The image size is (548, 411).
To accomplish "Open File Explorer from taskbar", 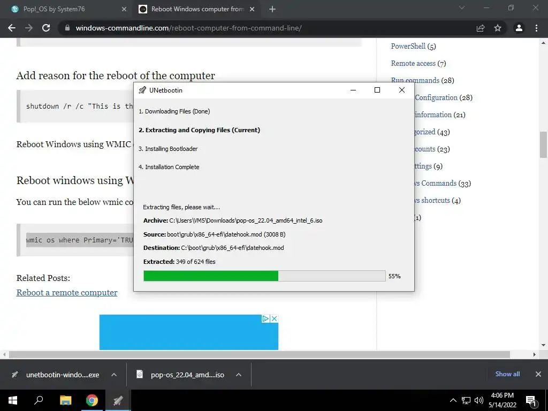I will point(65,400).
